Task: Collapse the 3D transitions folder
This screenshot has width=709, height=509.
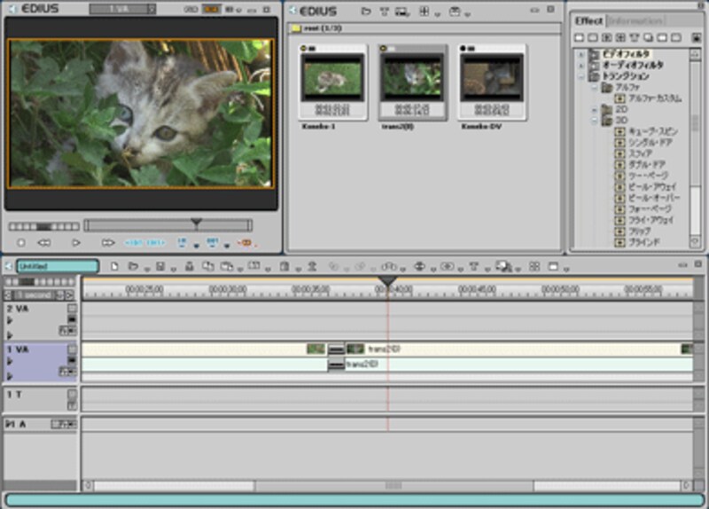Action: point(595,121)
